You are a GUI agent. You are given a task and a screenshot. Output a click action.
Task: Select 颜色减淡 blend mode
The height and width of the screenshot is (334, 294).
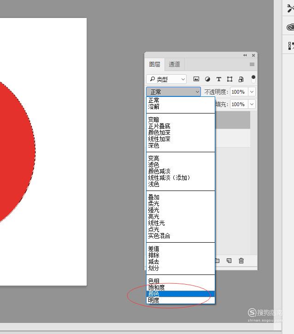coord(181,171)
